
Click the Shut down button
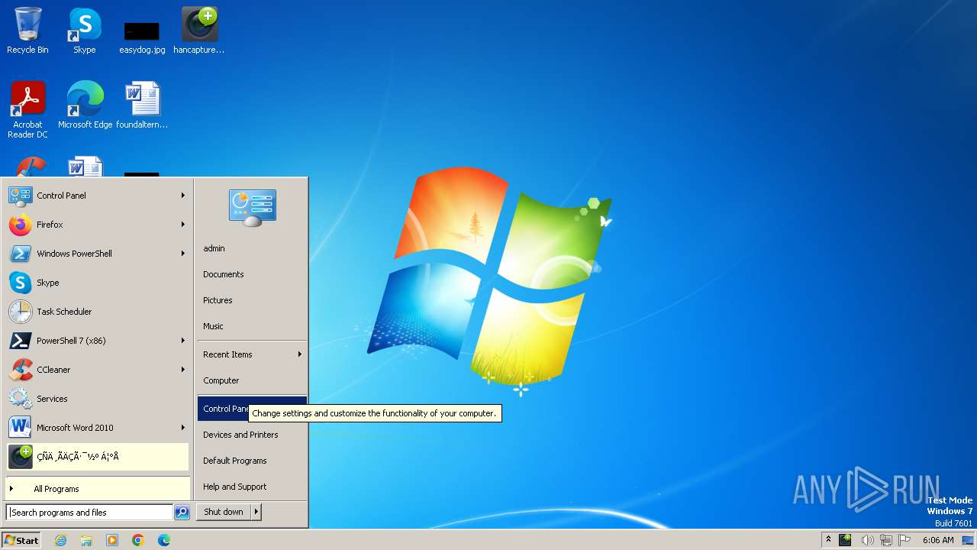tap(224, 513)
